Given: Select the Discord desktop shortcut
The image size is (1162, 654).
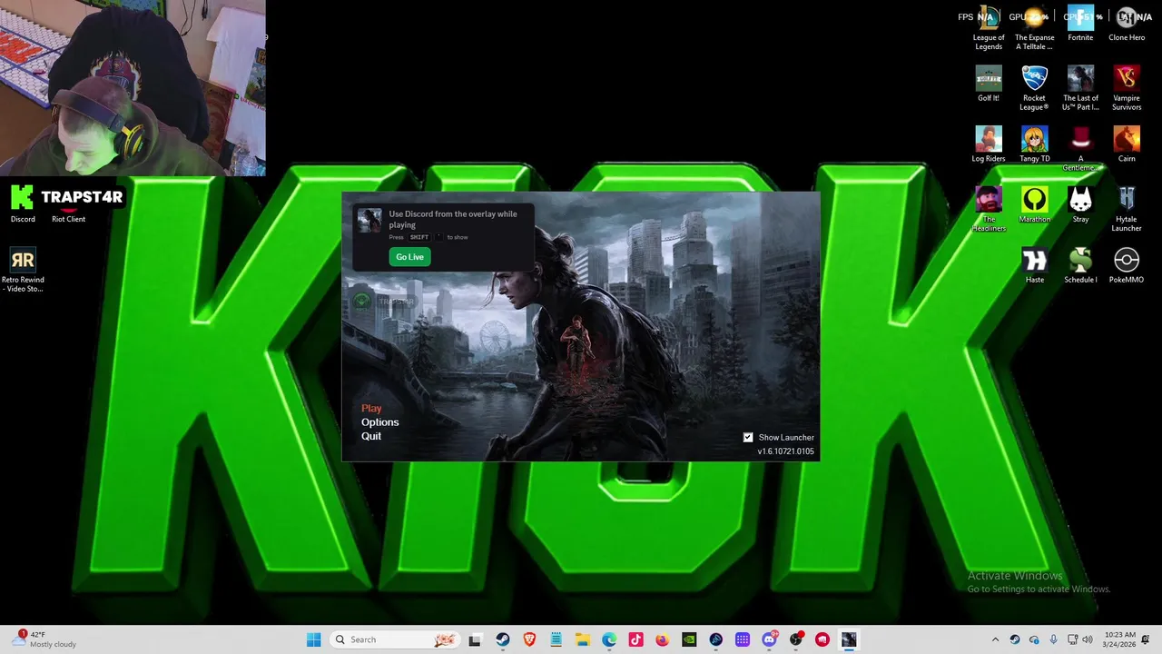Looking at the screenshot, I should pyautogui.click(x=23, y=205).
